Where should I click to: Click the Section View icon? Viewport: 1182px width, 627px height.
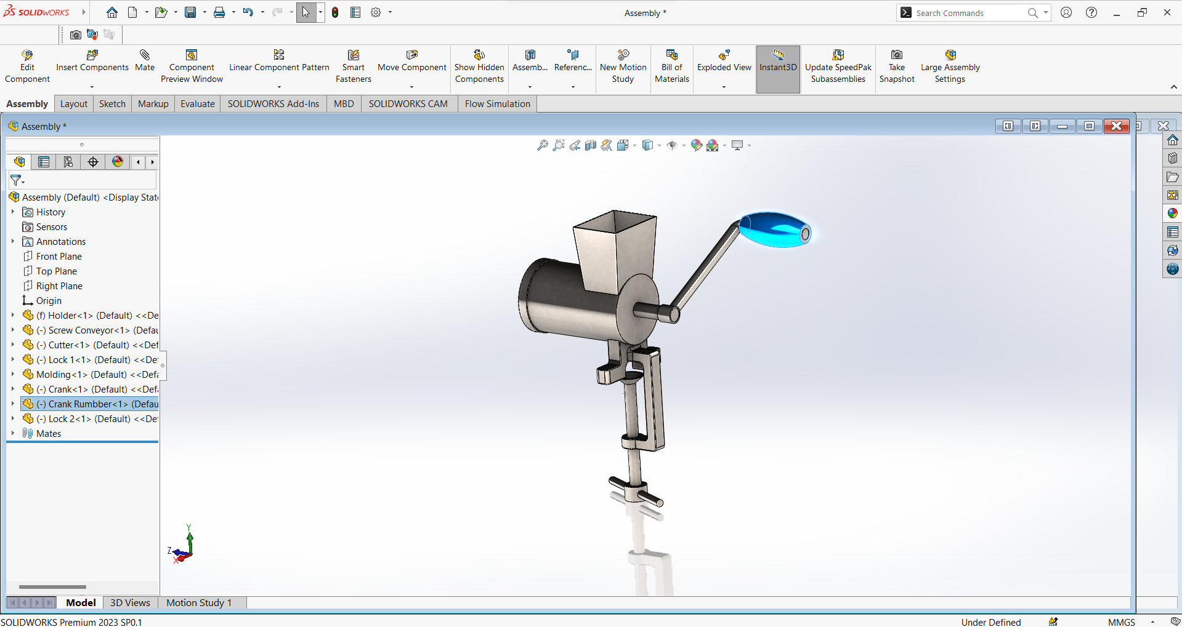pyautogui.click(x=590, y=145)
